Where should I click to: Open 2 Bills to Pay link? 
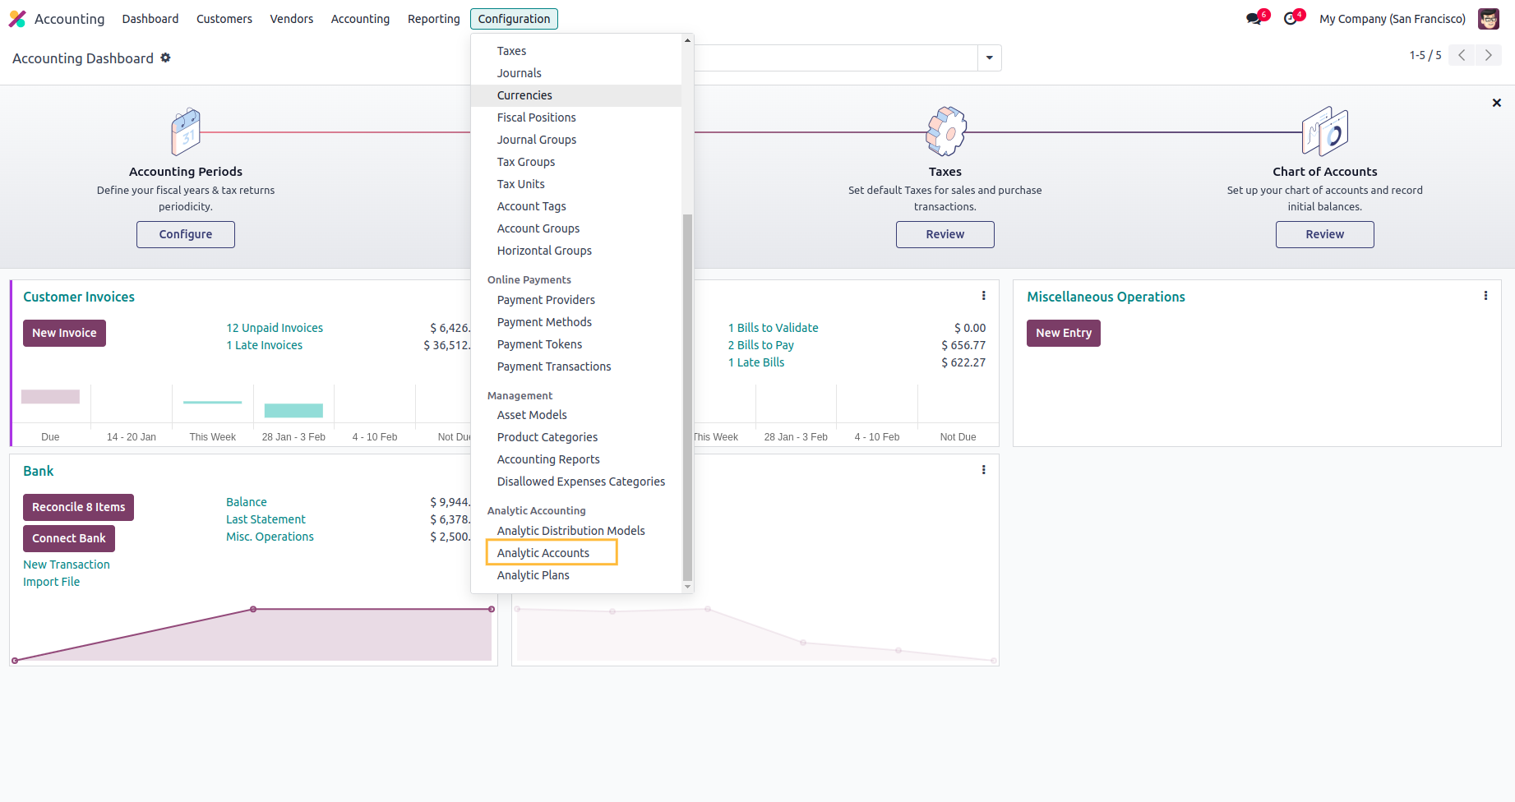(x=761, y=345)
